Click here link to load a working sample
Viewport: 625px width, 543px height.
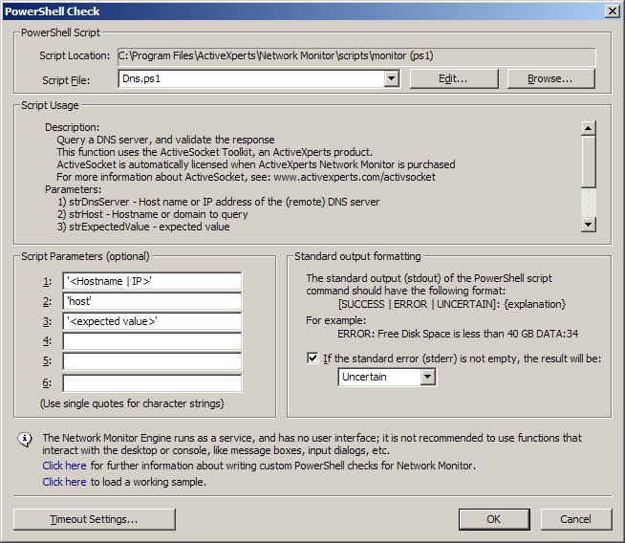[64, 482]
